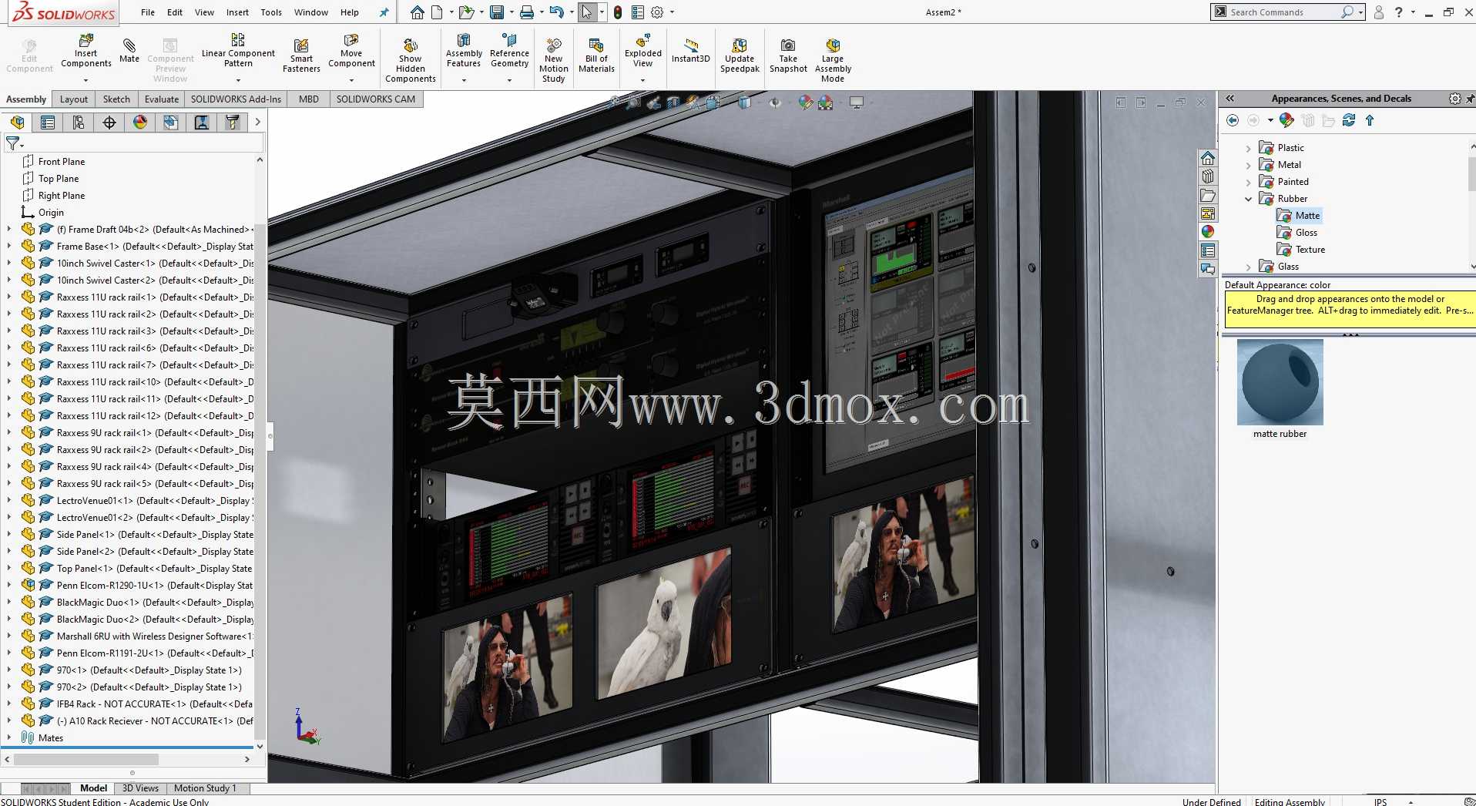Open the Tools menu
Image resolution: width=1476 pixels, height=806 pixels.
click(x=271, y=12)
